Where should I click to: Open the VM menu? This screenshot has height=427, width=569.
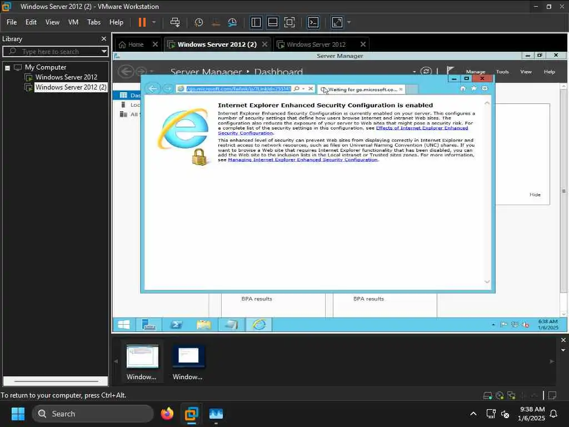pos(73,22)
